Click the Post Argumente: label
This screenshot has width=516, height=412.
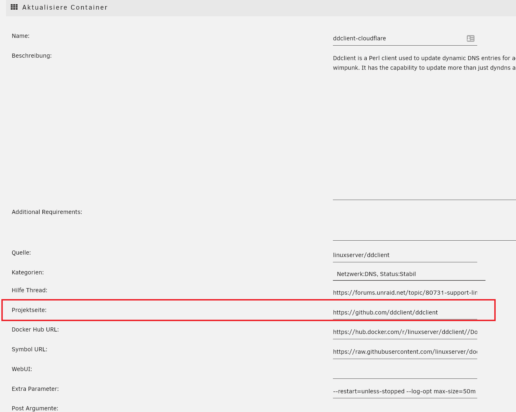click(35, 408)
